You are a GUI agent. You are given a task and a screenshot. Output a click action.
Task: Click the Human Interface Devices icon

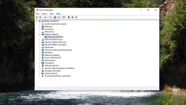coord(43,42)
